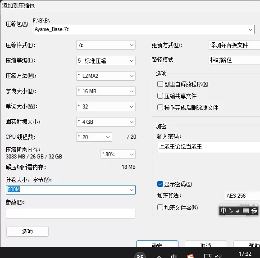Image resolution: width=260 pixels, height=258 pixels.
Task: Click the 选项 button at bottom left
Action: (27, 231)
